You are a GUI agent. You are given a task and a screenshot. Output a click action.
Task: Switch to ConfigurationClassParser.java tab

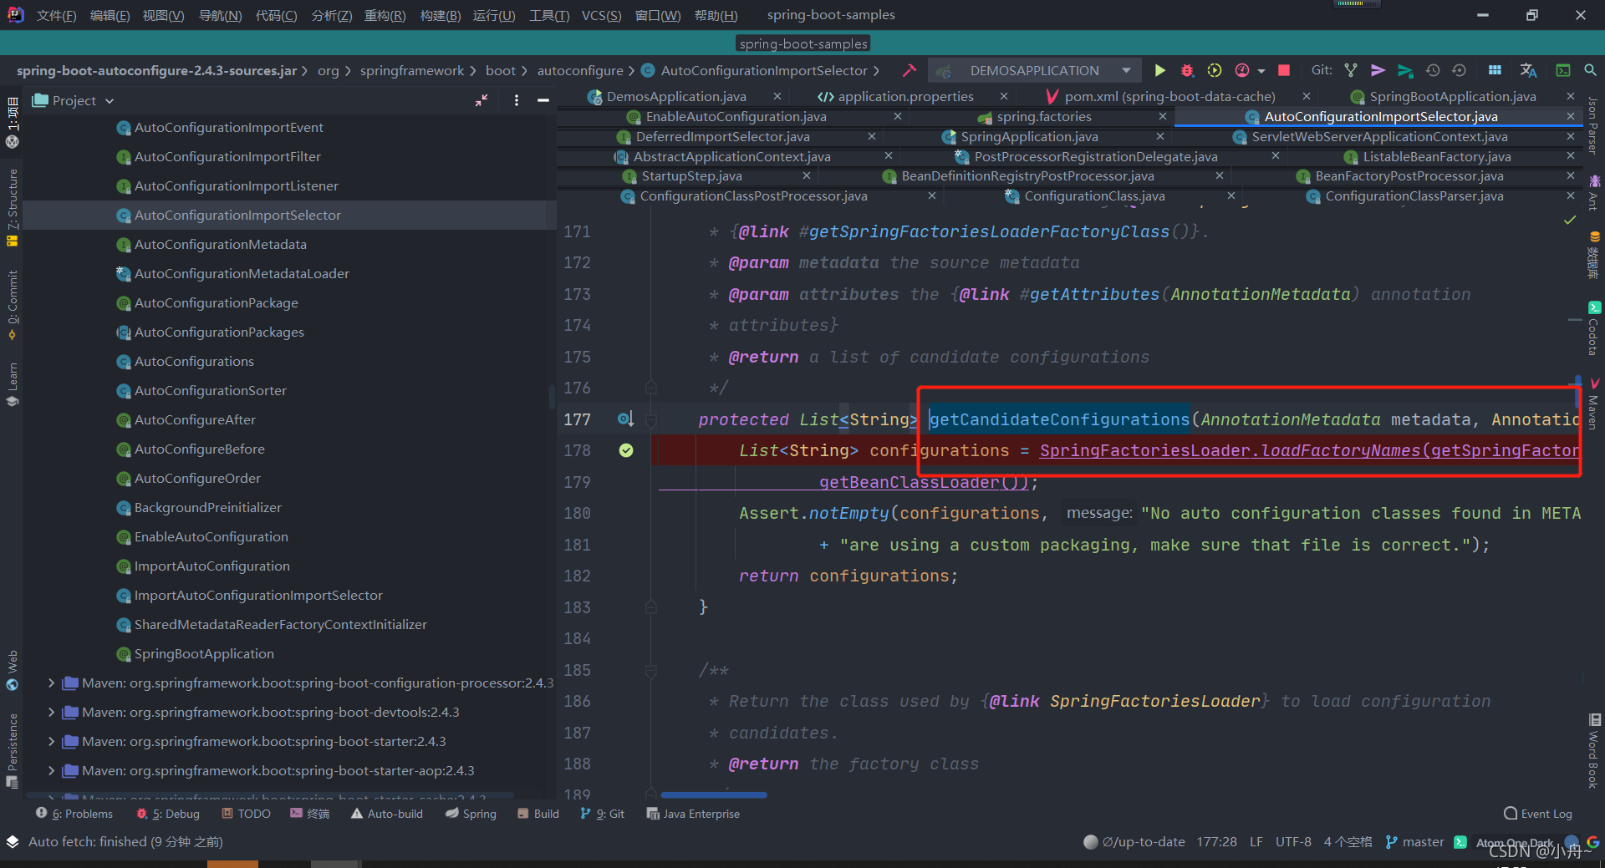coord(1414,196)
